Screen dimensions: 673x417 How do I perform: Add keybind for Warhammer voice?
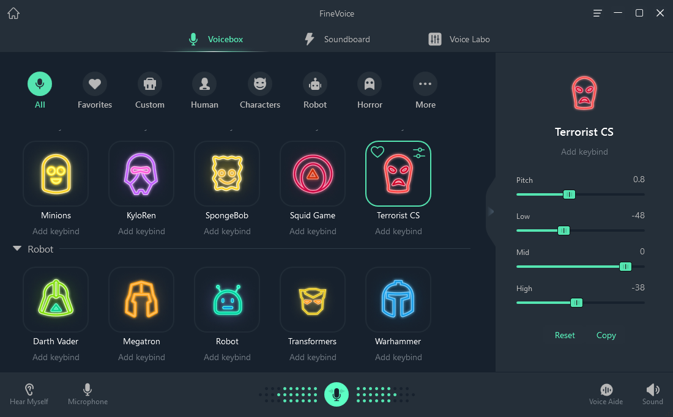pyautogui.click(x=398, y=357)
